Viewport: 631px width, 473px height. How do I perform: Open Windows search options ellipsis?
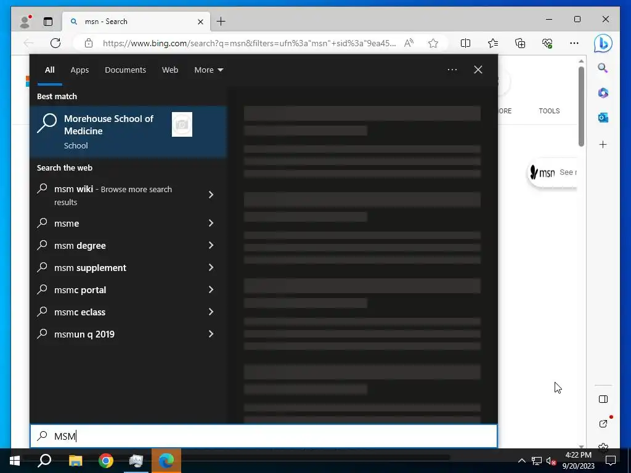click(452, 70)
